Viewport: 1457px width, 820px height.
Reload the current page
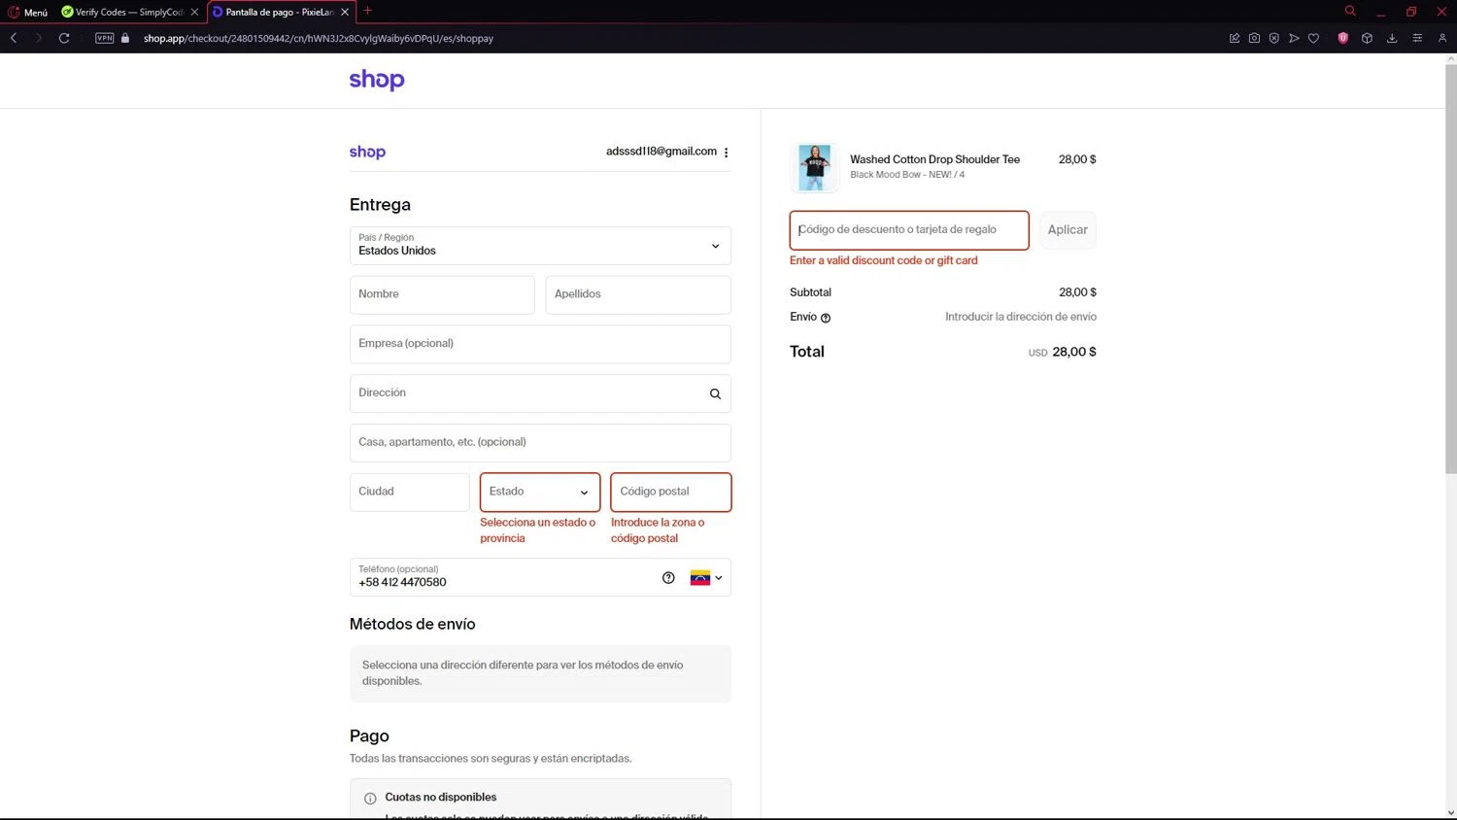click(64, 38)
